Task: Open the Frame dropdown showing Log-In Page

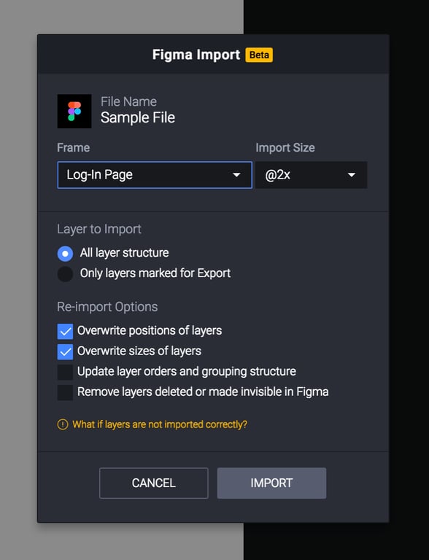Action: pyautogui.click(x=155, y=175)
